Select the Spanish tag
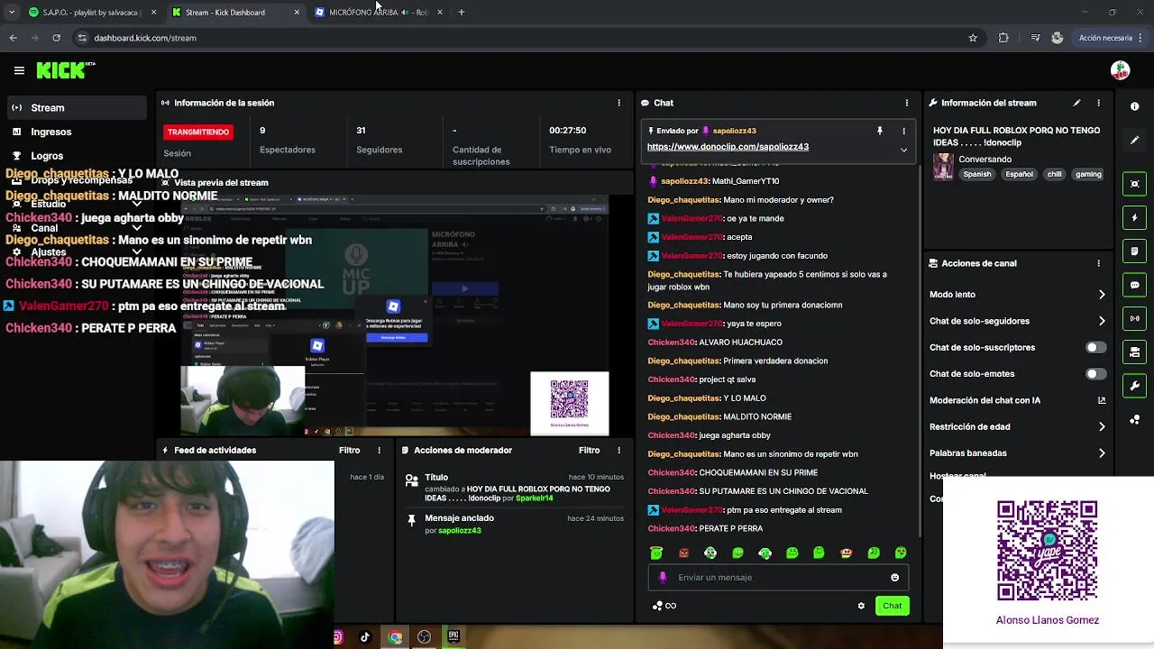This screenshot has width=1154, height=649. tap(976, 174)
